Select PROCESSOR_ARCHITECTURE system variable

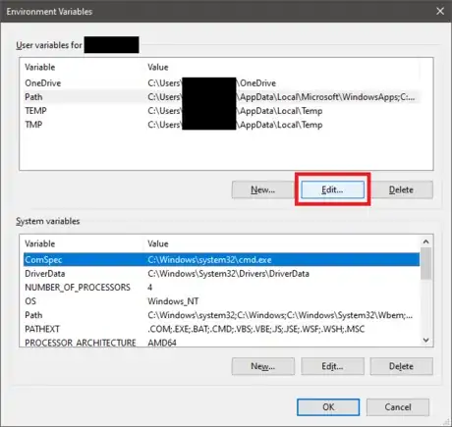tap(221, 342)
